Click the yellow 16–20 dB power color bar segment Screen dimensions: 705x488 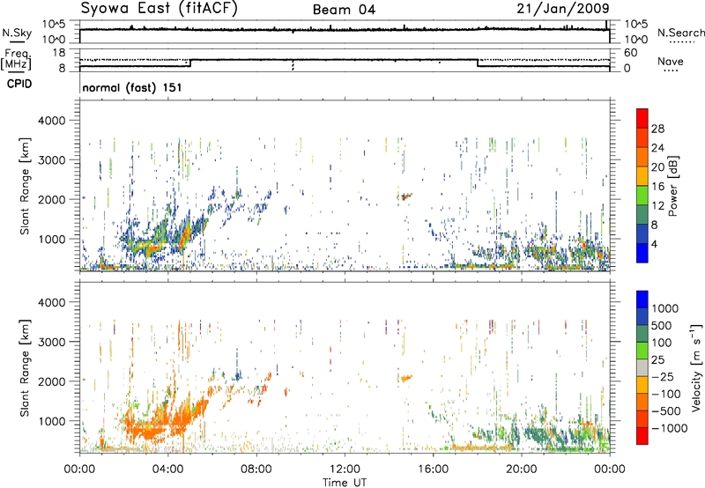pos(642,176)
